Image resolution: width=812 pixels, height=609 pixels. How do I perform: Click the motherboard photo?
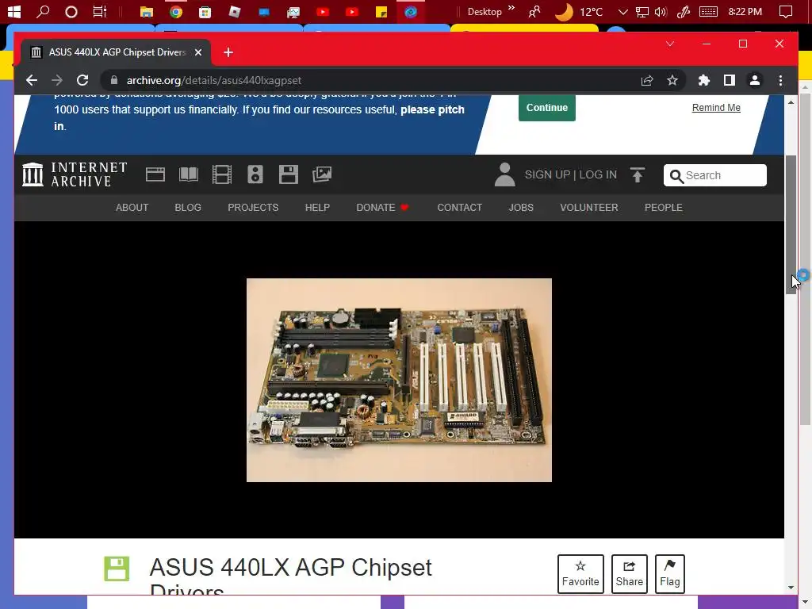(399, 380)
